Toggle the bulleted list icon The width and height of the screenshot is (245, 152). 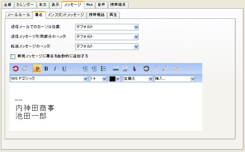(x=104, y=68)
